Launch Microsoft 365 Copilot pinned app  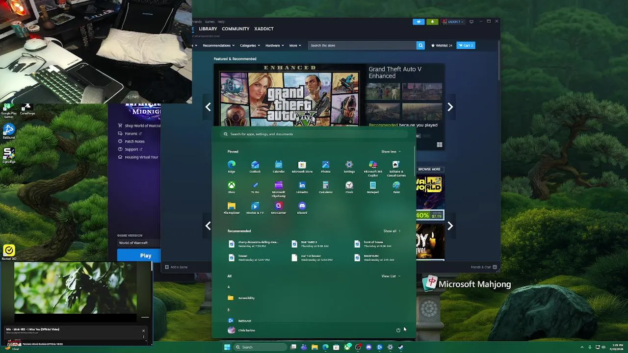(373, 168)
